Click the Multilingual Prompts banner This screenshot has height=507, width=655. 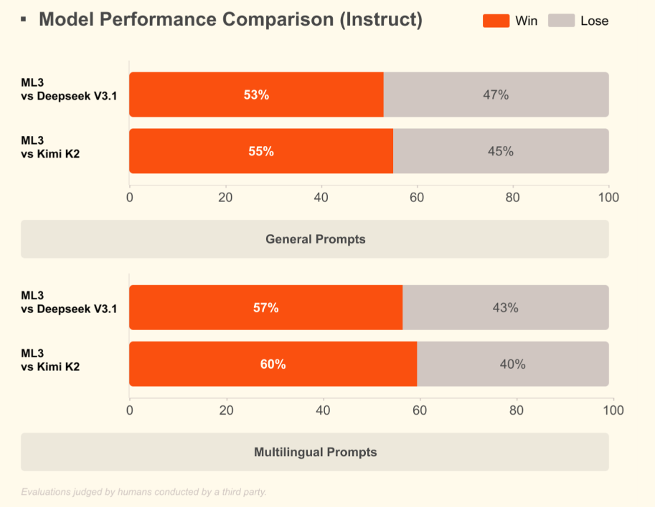315,452
